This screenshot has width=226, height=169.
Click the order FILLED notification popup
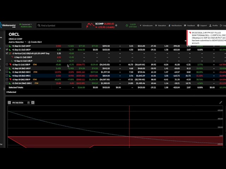[206, 38]
